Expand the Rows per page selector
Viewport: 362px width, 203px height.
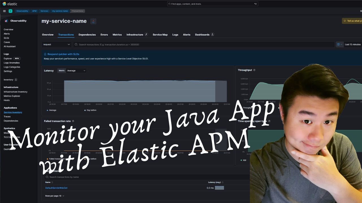[55, 196]
